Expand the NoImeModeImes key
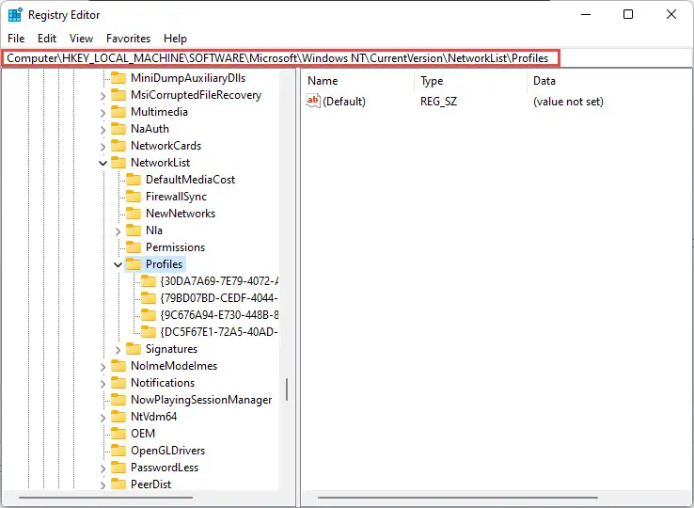Image resolution: width=694 pixels, height=508 pixels. coord(103,367)
